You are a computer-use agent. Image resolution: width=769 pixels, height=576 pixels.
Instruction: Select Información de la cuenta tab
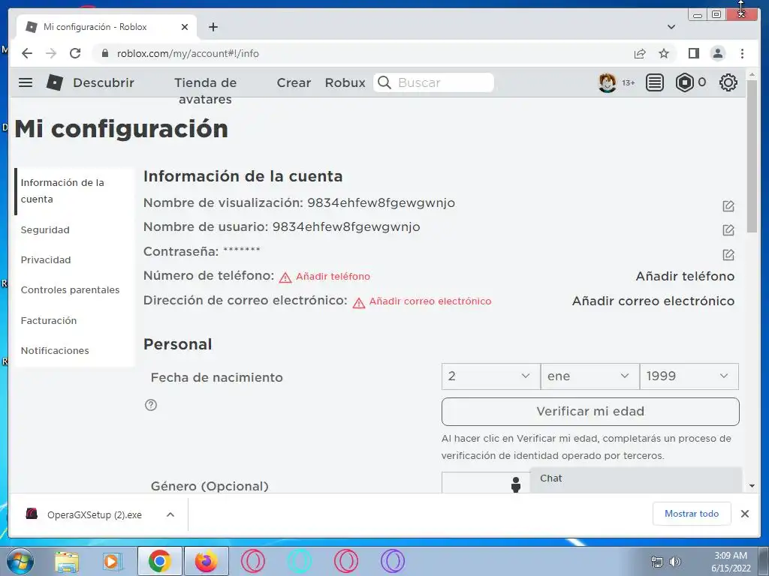pyautogui.click(x=74, y=191)
